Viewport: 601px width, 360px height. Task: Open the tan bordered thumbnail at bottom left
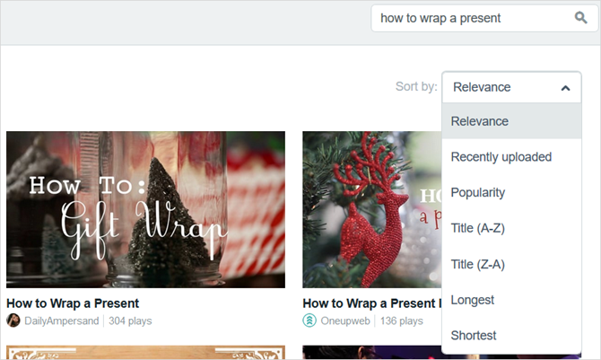(x=145, y=352)
